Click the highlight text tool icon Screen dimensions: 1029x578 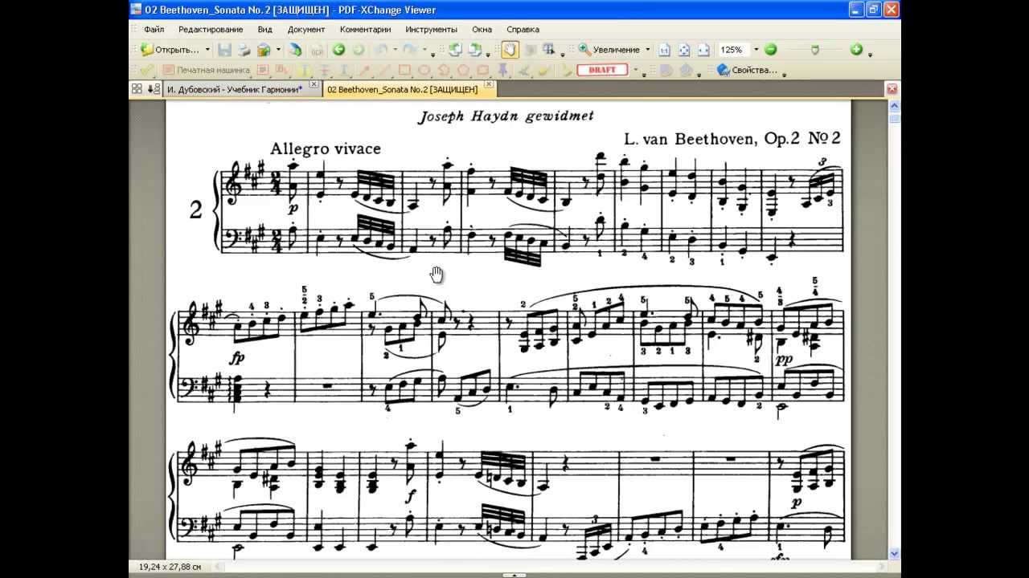(x=305, y=70)
